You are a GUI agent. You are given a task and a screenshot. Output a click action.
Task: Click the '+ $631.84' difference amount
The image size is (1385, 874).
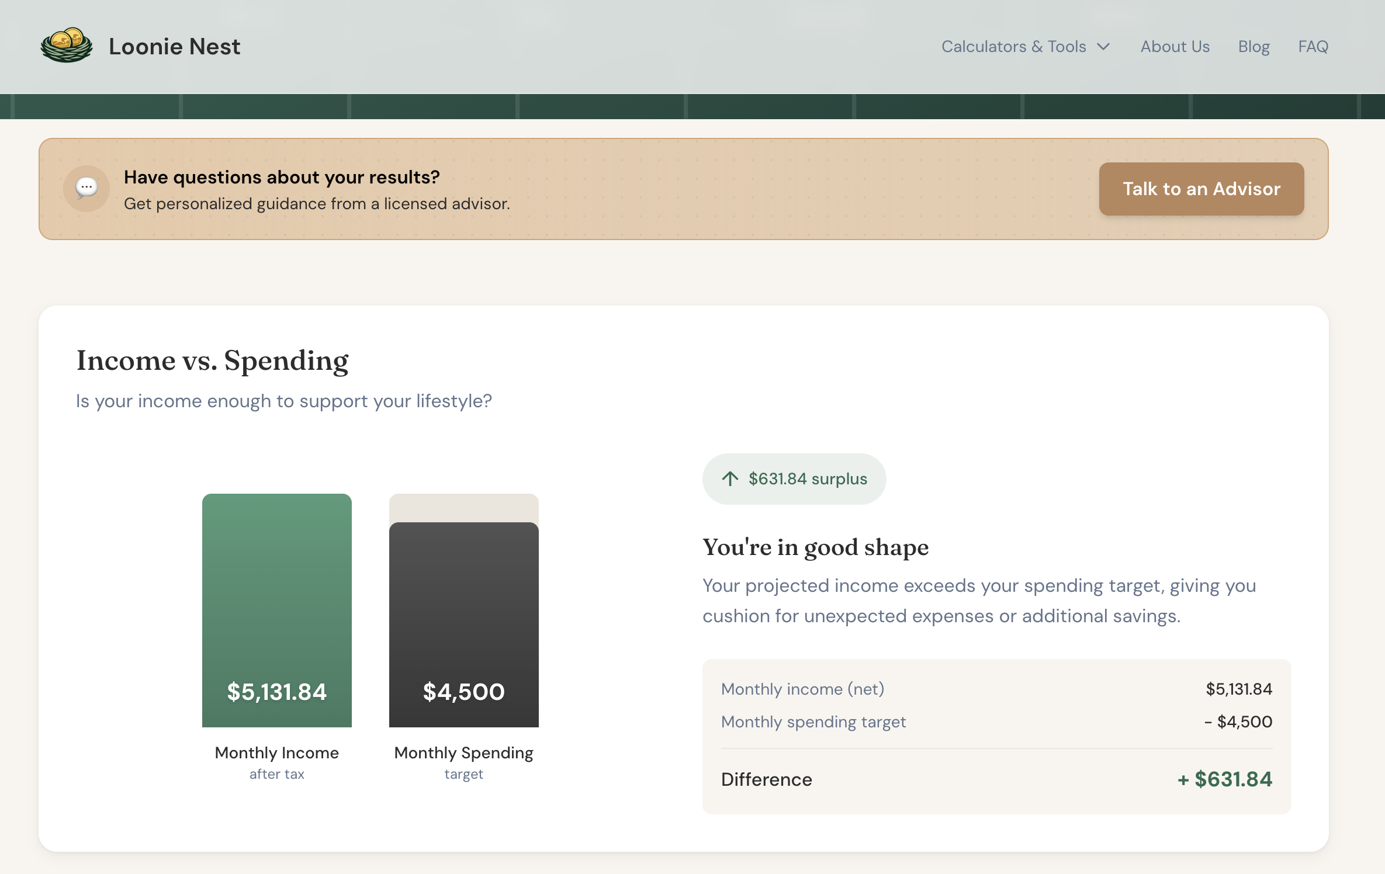pyautogui.click(x=1224, y=779)
